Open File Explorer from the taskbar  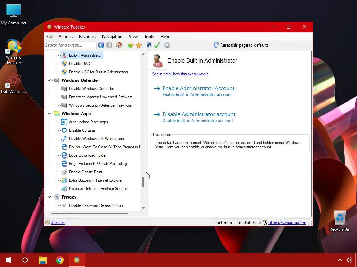click(43, 260)
